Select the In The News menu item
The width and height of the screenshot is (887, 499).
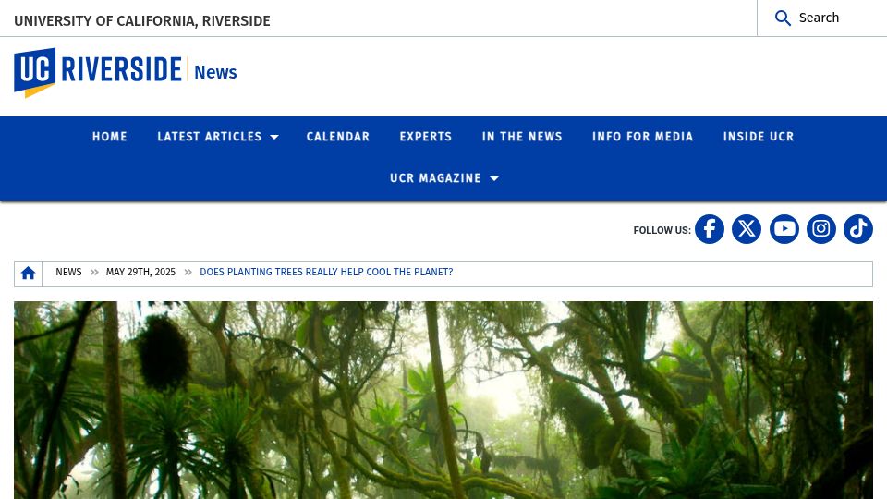pyautogui.click(x=522, y=137)
